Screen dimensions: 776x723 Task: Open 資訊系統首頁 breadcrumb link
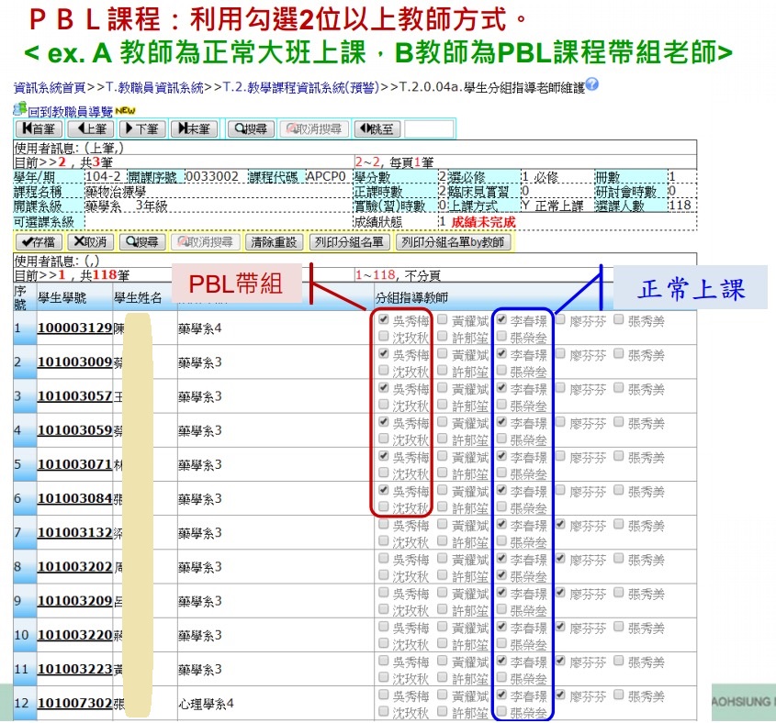coord(50,88)
